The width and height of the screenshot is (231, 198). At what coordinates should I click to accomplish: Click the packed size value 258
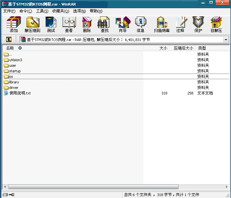(190, 93)
